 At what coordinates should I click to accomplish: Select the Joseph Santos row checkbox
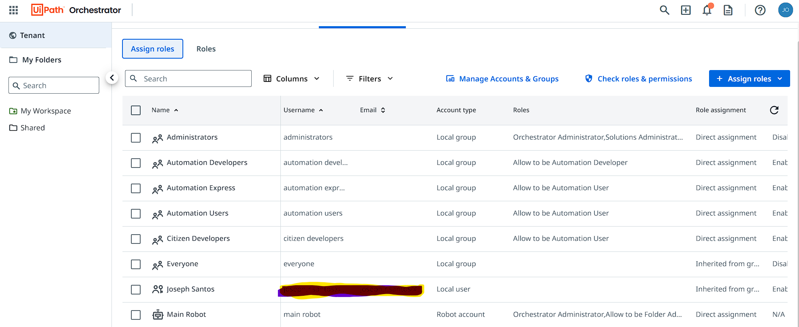click(x=136, y=290)
